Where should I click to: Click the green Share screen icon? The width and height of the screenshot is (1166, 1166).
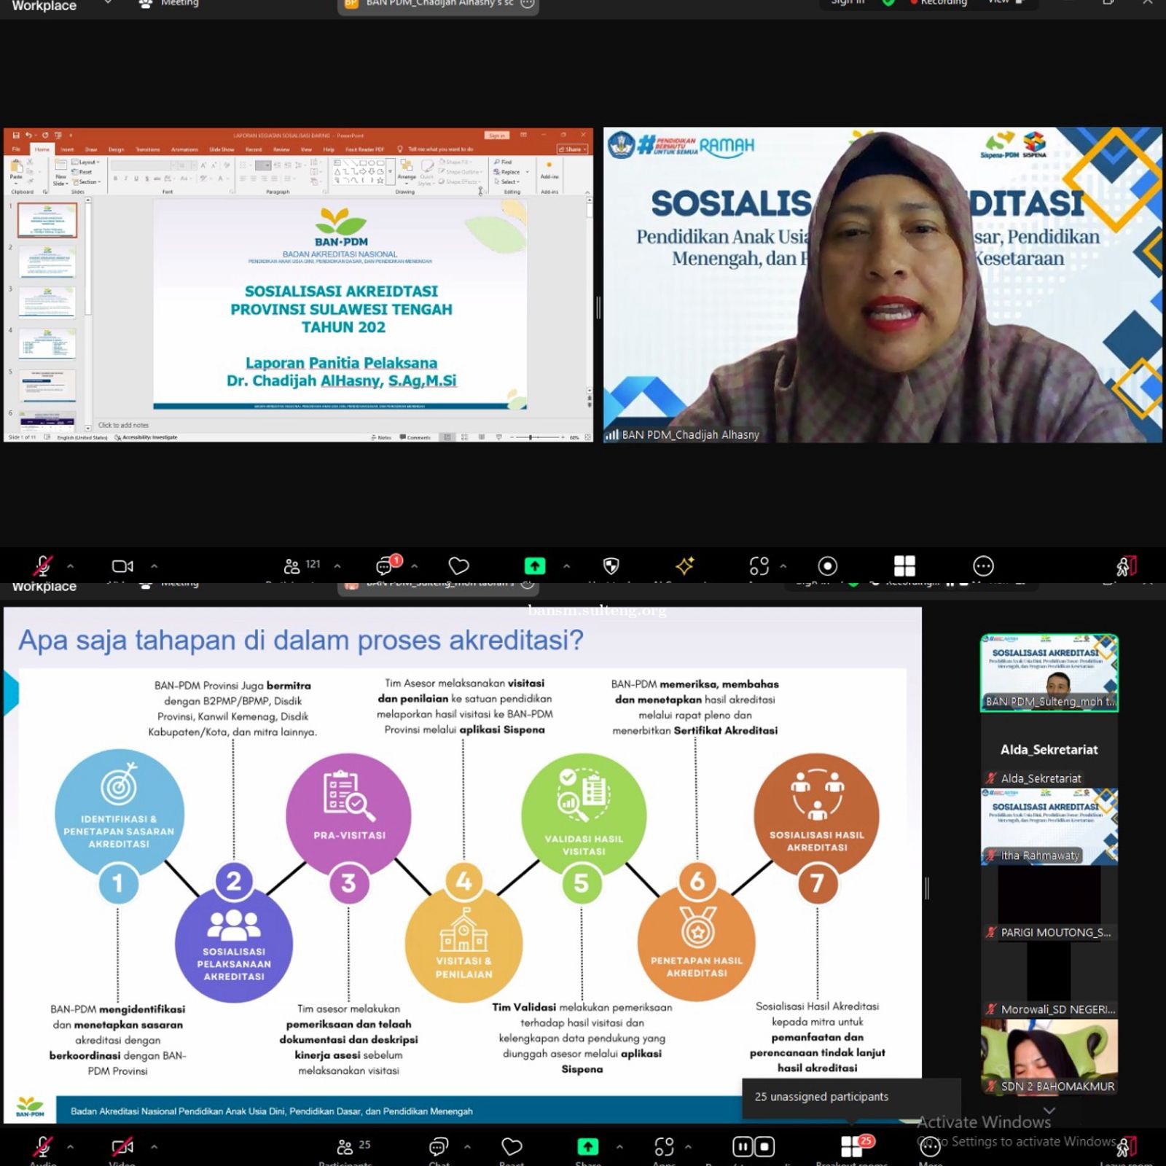[534, 566]
